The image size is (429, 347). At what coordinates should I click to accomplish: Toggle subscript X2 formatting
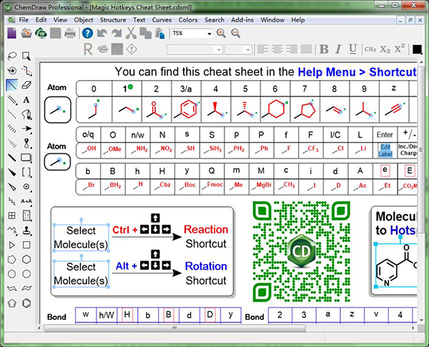click(x=385, y=49)
